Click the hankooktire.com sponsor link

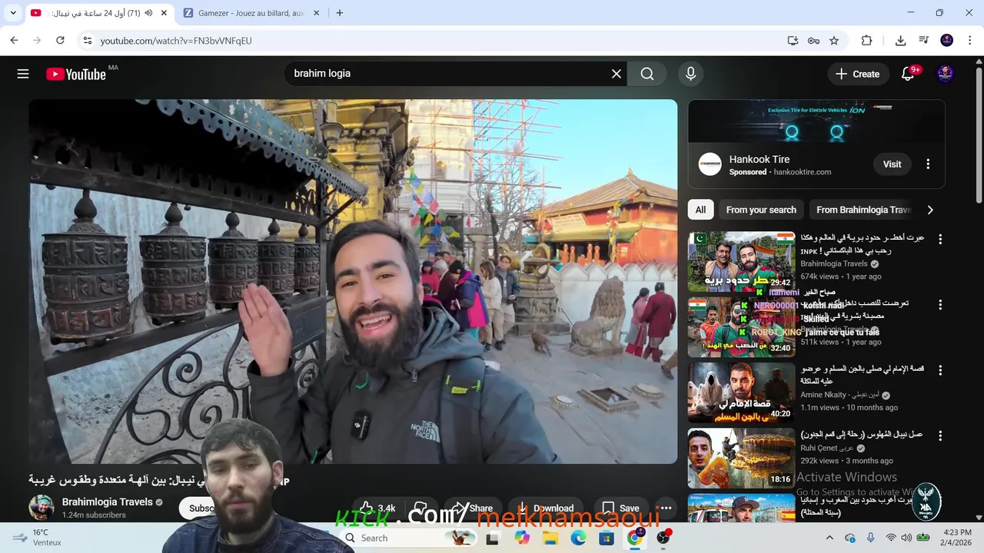[x=802, y=172]
